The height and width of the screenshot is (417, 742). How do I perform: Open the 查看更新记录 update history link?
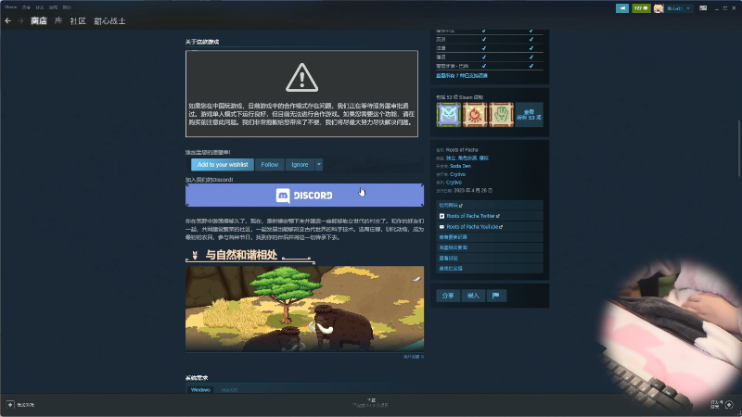pyautogui.click(x=490, y=237)
